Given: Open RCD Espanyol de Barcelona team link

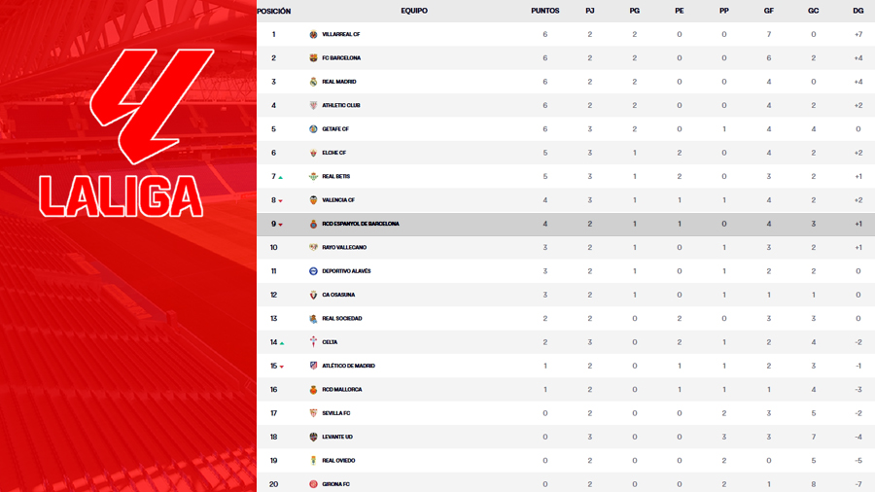Looking at the screenshot, I should [360, 224].
